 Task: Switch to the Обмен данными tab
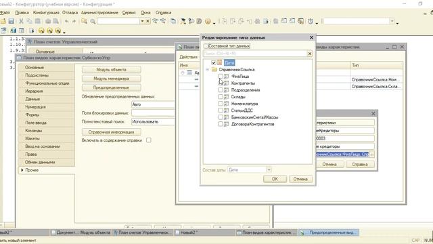pyautogui.click(x=47, y=162)
